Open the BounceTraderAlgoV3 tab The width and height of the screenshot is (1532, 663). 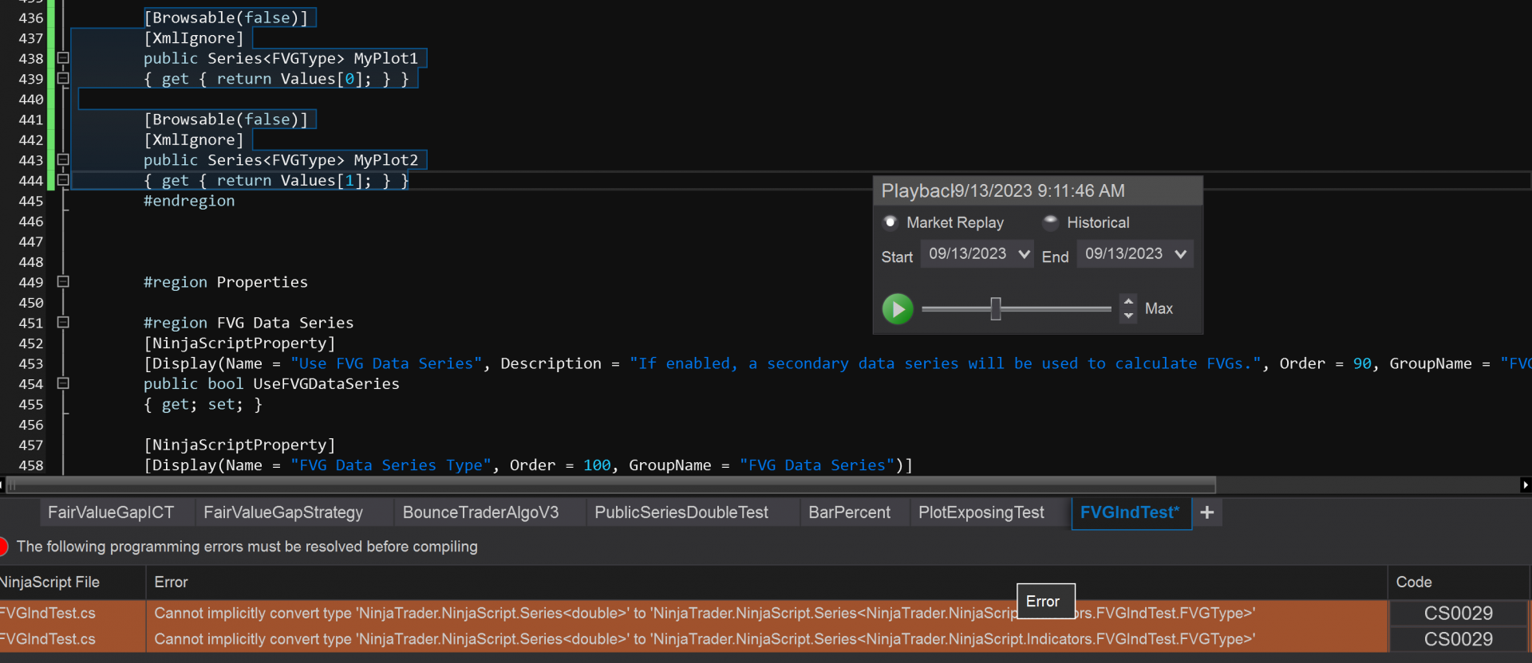pyautogui.click(x=480, y=512)
